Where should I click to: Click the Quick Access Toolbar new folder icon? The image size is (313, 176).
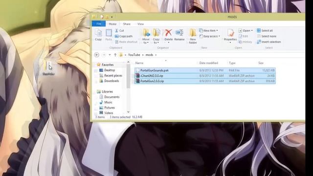pos(107,17)
